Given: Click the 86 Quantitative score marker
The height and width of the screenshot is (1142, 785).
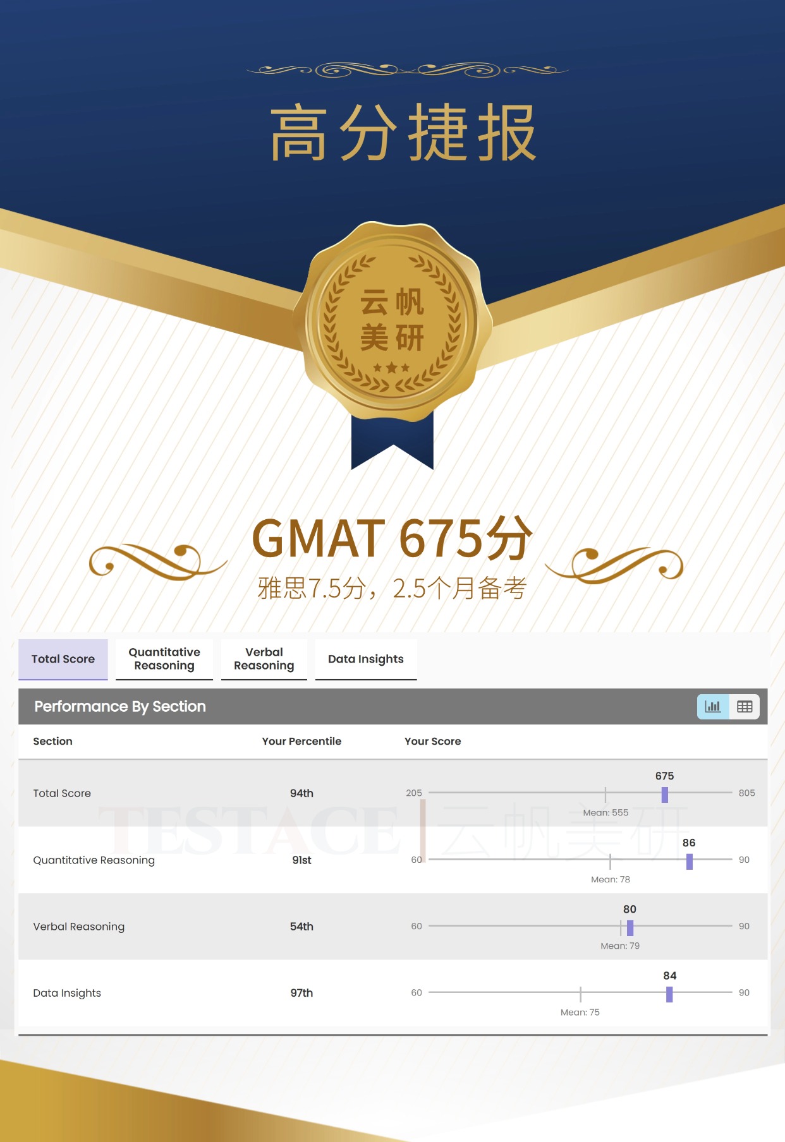Looking at the screenshot, I should click(x=690, y=862).
